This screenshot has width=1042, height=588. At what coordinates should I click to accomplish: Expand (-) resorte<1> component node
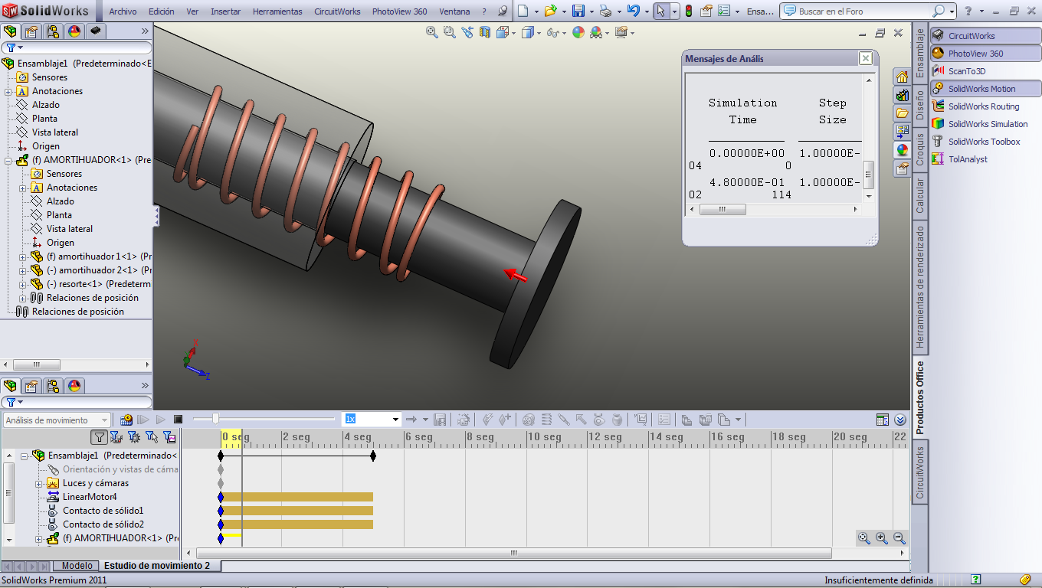(x=23, y=284)
